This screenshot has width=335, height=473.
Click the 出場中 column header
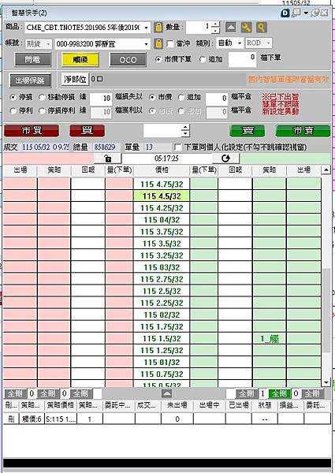[209, 405]
